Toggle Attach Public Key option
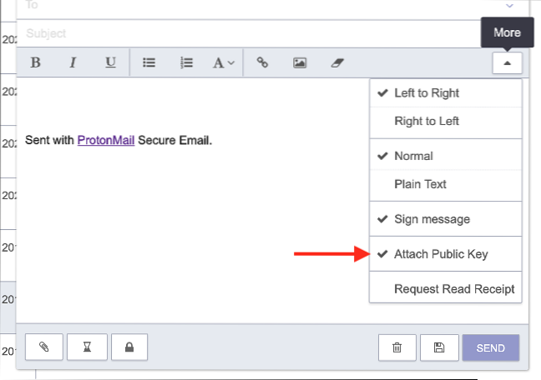Image resolution: width=541 pixels, height=380 pixels. click(446, 254)
